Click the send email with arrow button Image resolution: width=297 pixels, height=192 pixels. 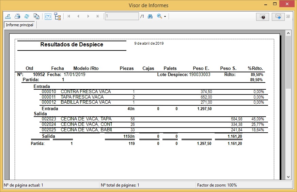pyautogui.click(x=278, y=17)
